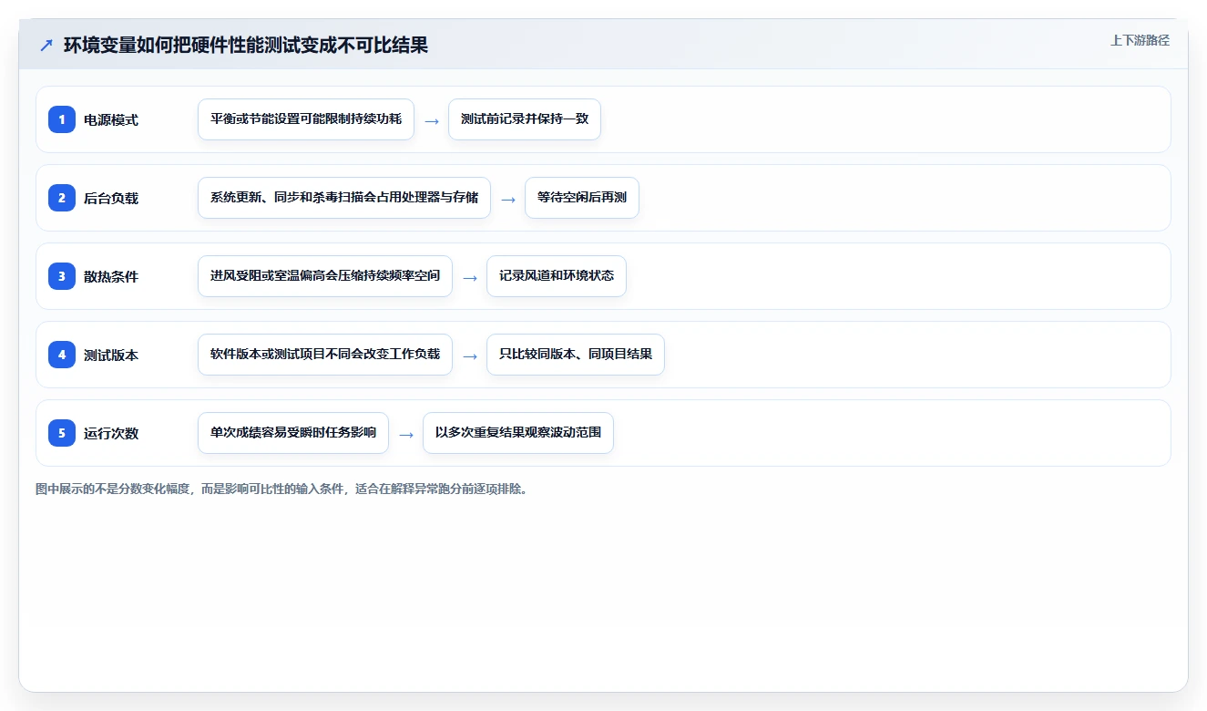The image size is (1207, 711).
Task: Select the 等待空闲后再测 box
Action: 582,198
